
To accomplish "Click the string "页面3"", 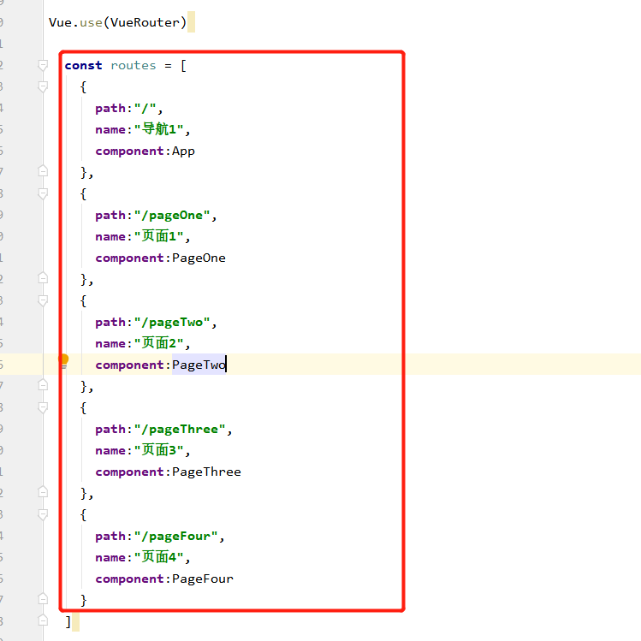I will 158,450.
